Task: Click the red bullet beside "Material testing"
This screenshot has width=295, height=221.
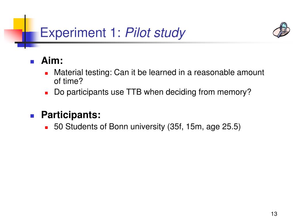Action: coord(46,73)
